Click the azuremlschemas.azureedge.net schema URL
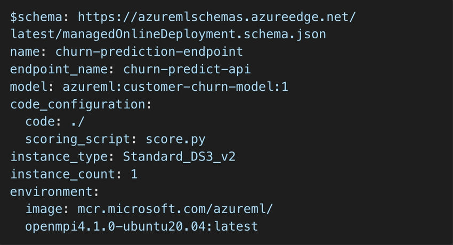The image size is (453, 245). pyautogui.click(x=217, y=16)
